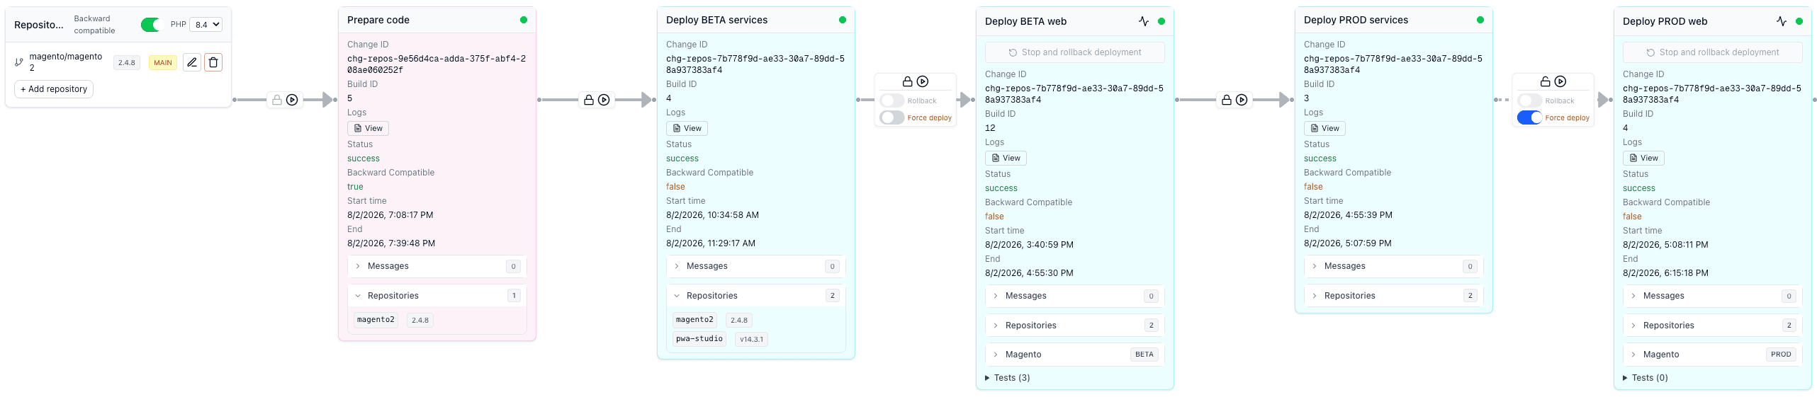Click green status dot on Deploy PROD web
Screen dimensions: 1817x397
point(1799,21)
